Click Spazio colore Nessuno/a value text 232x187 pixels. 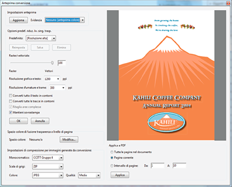36,139
